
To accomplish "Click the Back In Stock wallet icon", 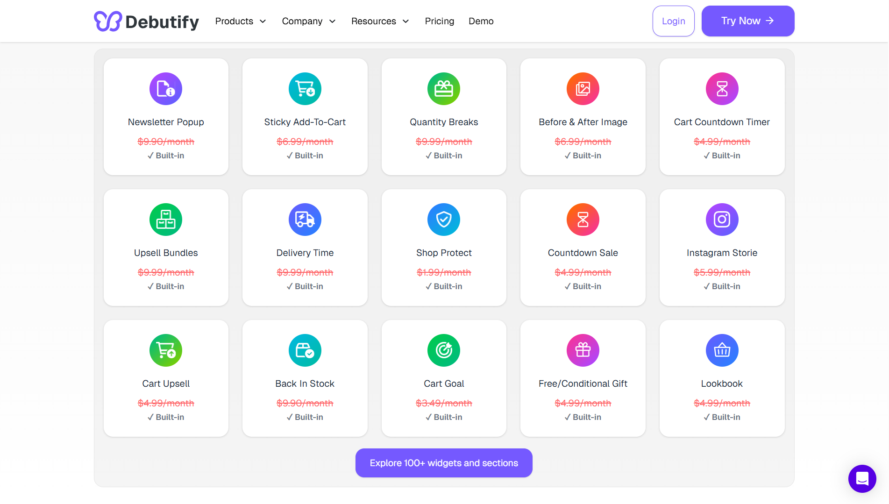I will pos(305,350).
